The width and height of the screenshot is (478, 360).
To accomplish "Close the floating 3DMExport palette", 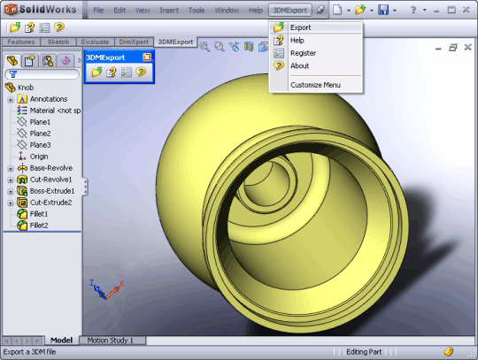I will [x=147, y=57].
